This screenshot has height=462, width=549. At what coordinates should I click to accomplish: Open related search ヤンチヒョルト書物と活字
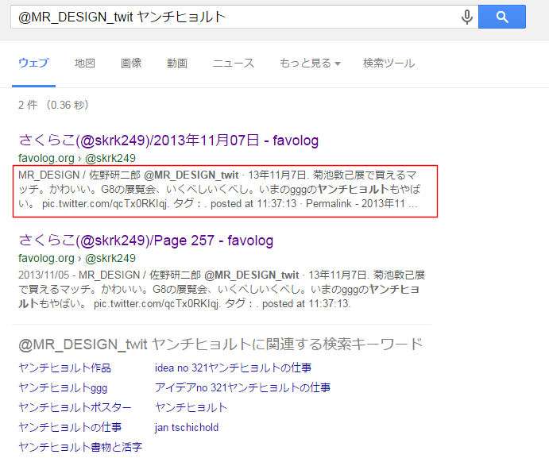coord(80,447)
